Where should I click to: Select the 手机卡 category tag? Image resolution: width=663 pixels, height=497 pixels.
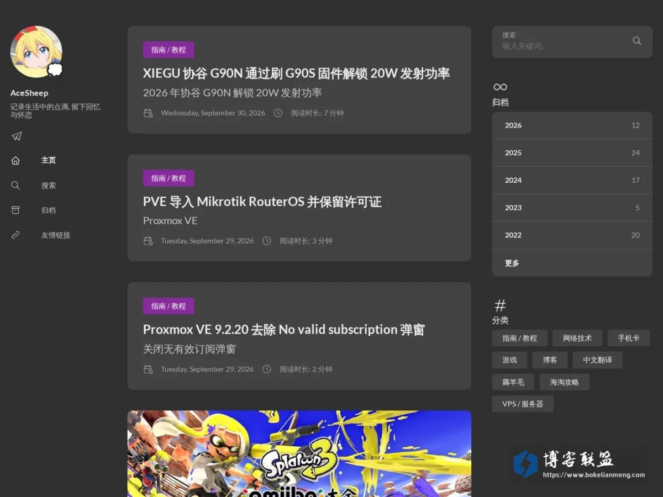click(x=629, y=338)
